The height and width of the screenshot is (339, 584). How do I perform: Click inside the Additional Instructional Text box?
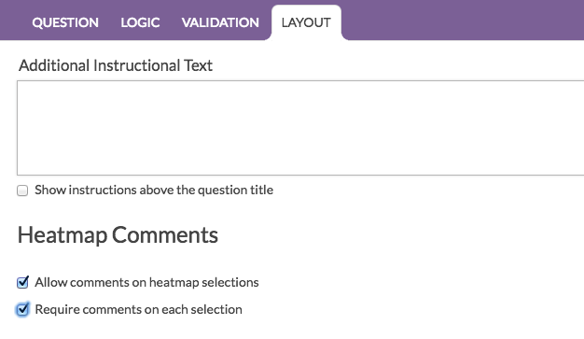coord(300,128)
